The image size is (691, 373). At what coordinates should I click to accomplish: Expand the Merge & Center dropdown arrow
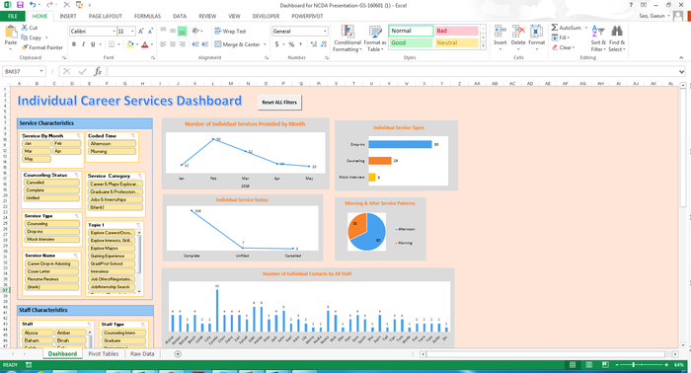pyautogui.click(x=265, y=44)
